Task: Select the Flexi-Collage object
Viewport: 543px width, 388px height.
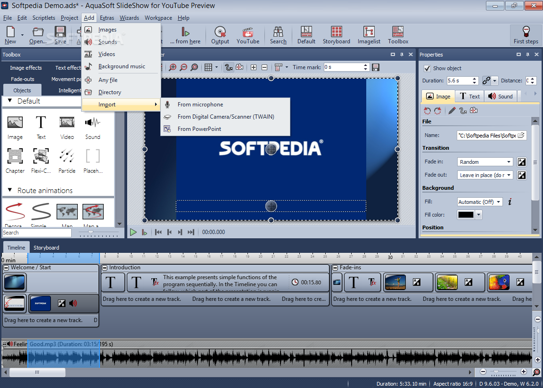Action: point(41,161)
